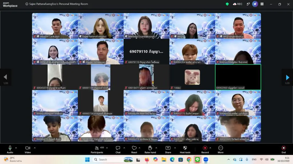Open the Participants panel
293x164 pixels.
click(x=97, y=150)
